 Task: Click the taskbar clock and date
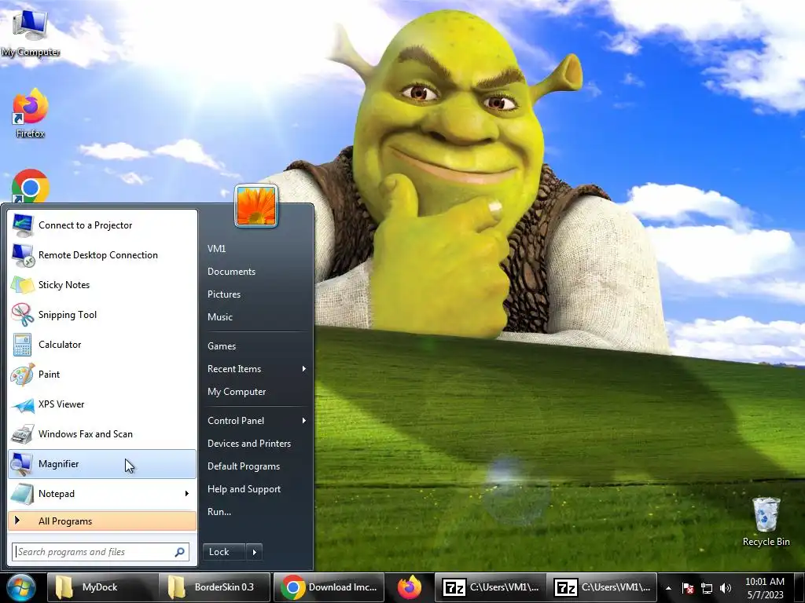pos(764,588)
